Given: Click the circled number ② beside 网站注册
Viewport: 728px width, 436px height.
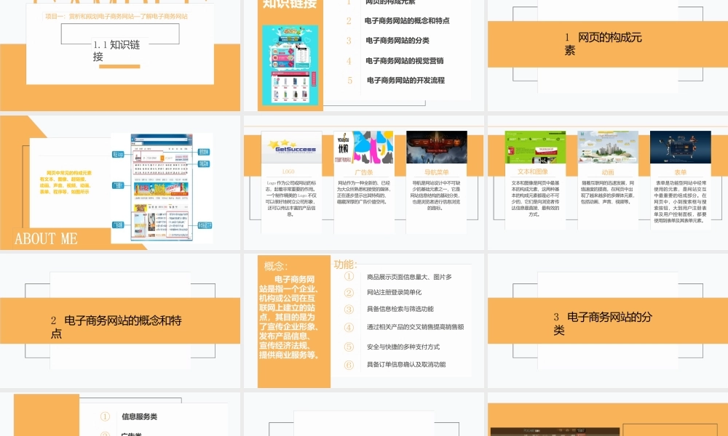Looking at the screenshot, I should point(349,293).
